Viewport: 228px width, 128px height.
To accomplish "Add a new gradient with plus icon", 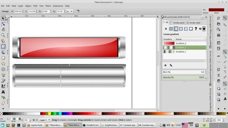I will (x=165, y=65).
